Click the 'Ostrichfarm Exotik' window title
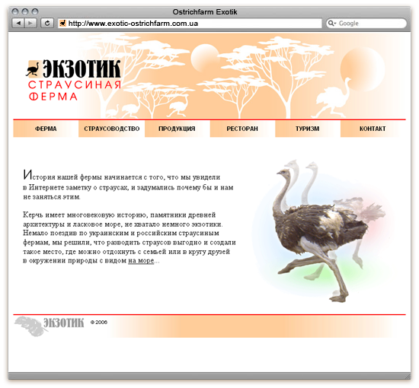The image size is (419, 388). click(x=205, y=12)
